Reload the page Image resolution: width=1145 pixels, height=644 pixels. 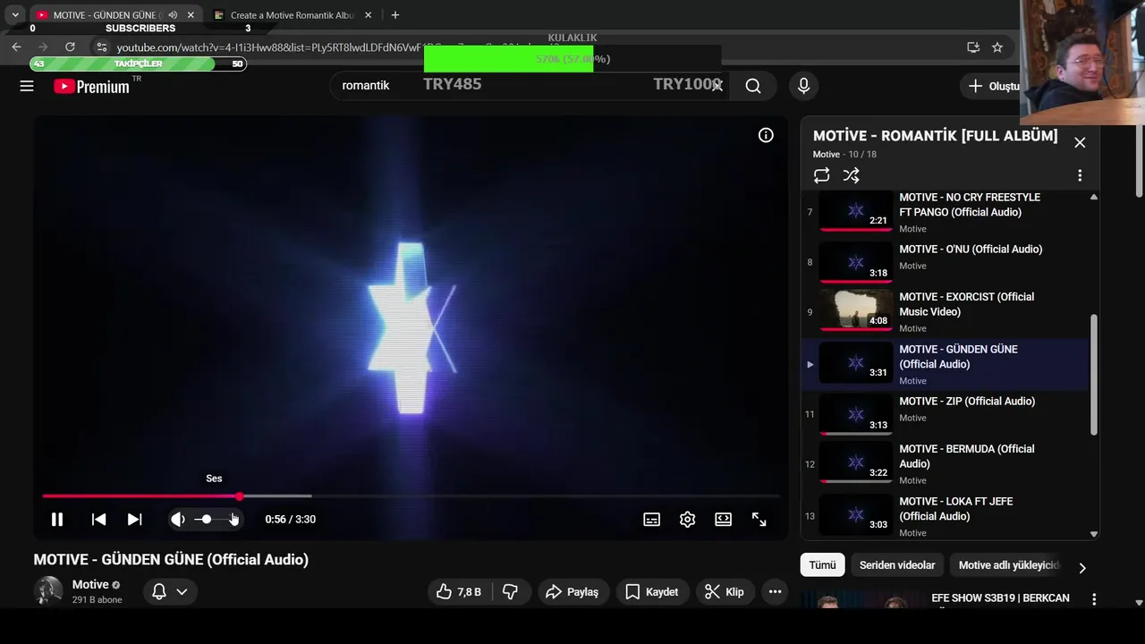(70, 47)
